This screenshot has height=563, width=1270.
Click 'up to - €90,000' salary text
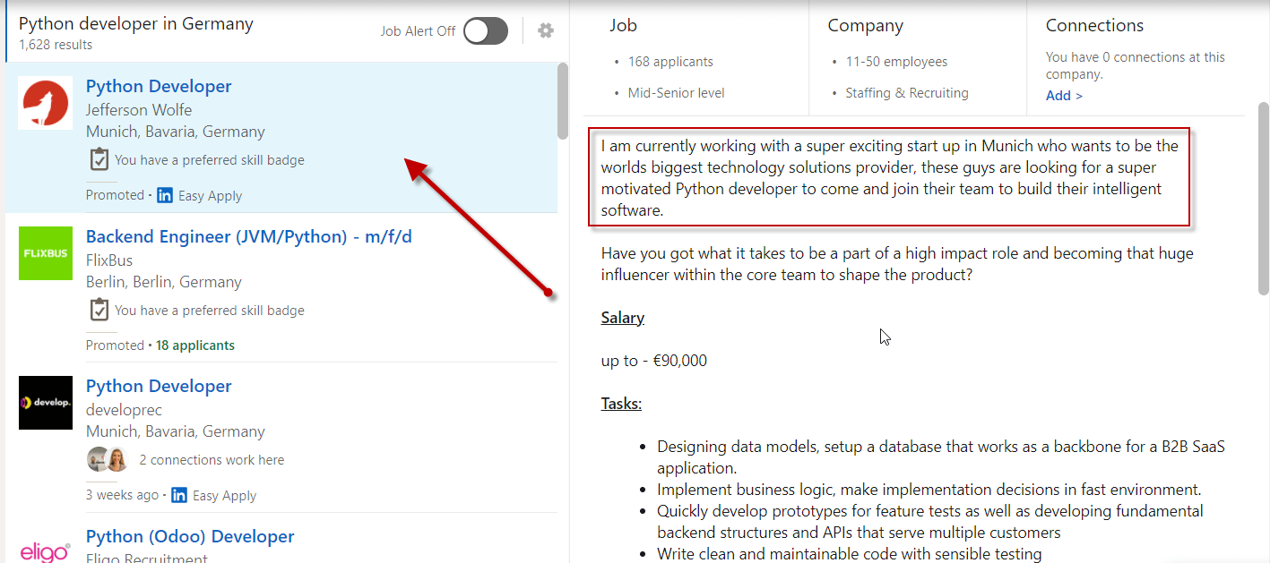pos(654,361)
